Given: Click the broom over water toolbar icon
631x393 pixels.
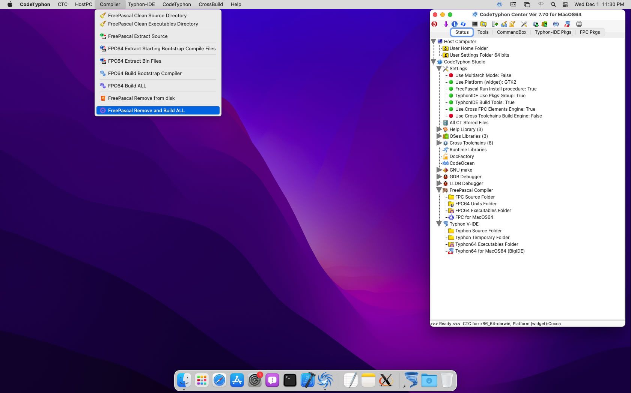Looking at the screenshot, I should (504, 24).
